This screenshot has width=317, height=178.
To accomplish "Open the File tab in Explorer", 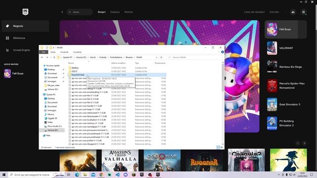I will [44, 52].
